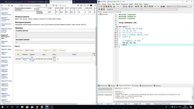Click the Compile icon in Dev-C++ toolbar
Screen dimensions: 194x109
point(145,6)
